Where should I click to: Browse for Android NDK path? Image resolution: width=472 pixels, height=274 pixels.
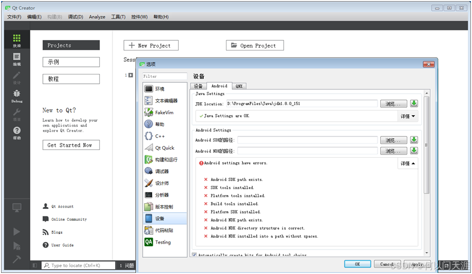[x=393, y=151]
